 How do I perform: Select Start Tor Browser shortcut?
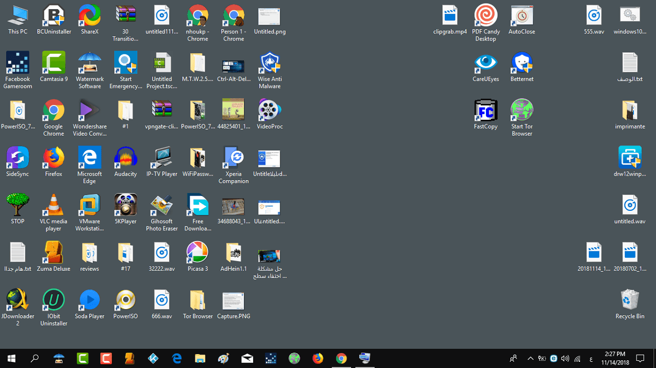pyautogui.click(x=522, y=118)
